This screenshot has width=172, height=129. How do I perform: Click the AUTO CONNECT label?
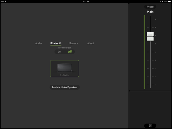tap(64, 48)
